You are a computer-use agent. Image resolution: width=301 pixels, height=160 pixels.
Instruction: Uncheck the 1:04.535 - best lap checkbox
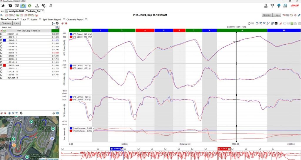click(1, 65)
